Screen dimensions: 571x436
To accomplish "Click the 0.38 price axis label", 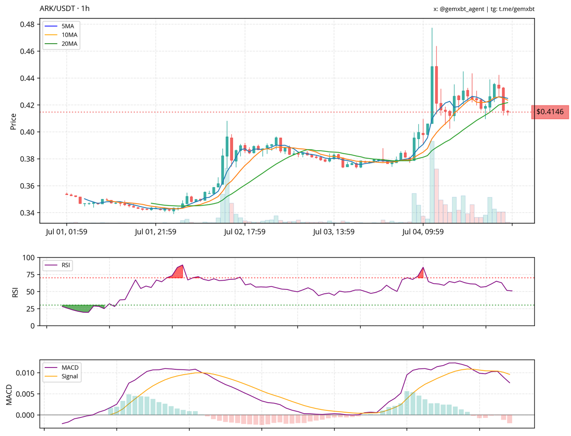I will tap(28, 159).
